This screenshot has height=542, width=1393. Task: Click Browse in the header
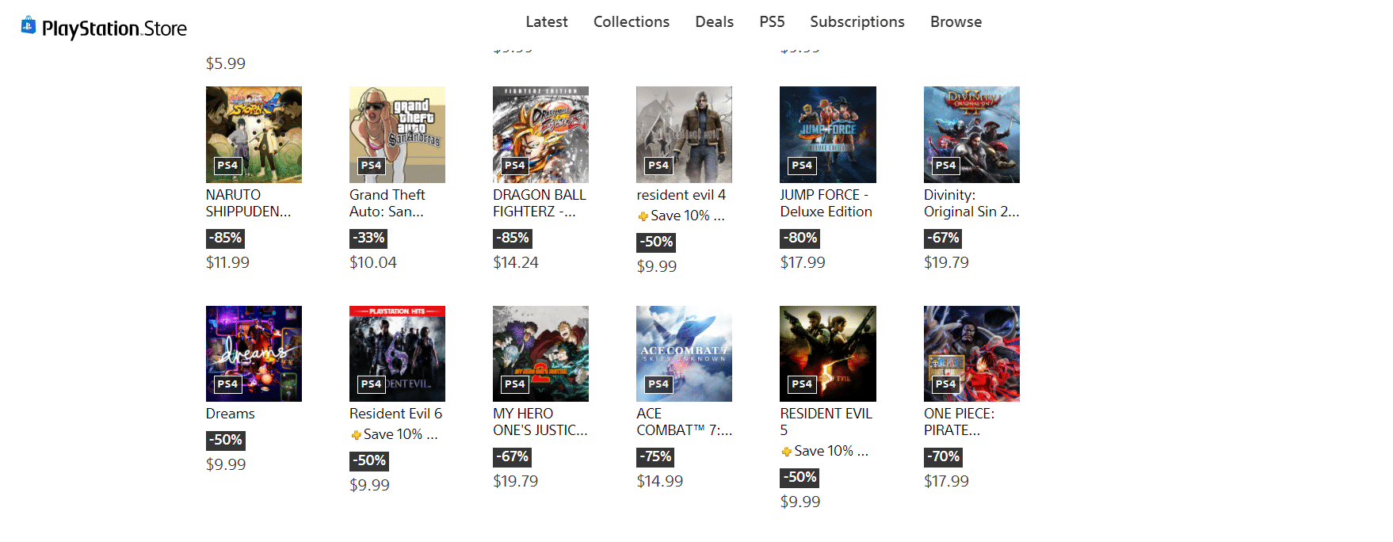(956, 22)
